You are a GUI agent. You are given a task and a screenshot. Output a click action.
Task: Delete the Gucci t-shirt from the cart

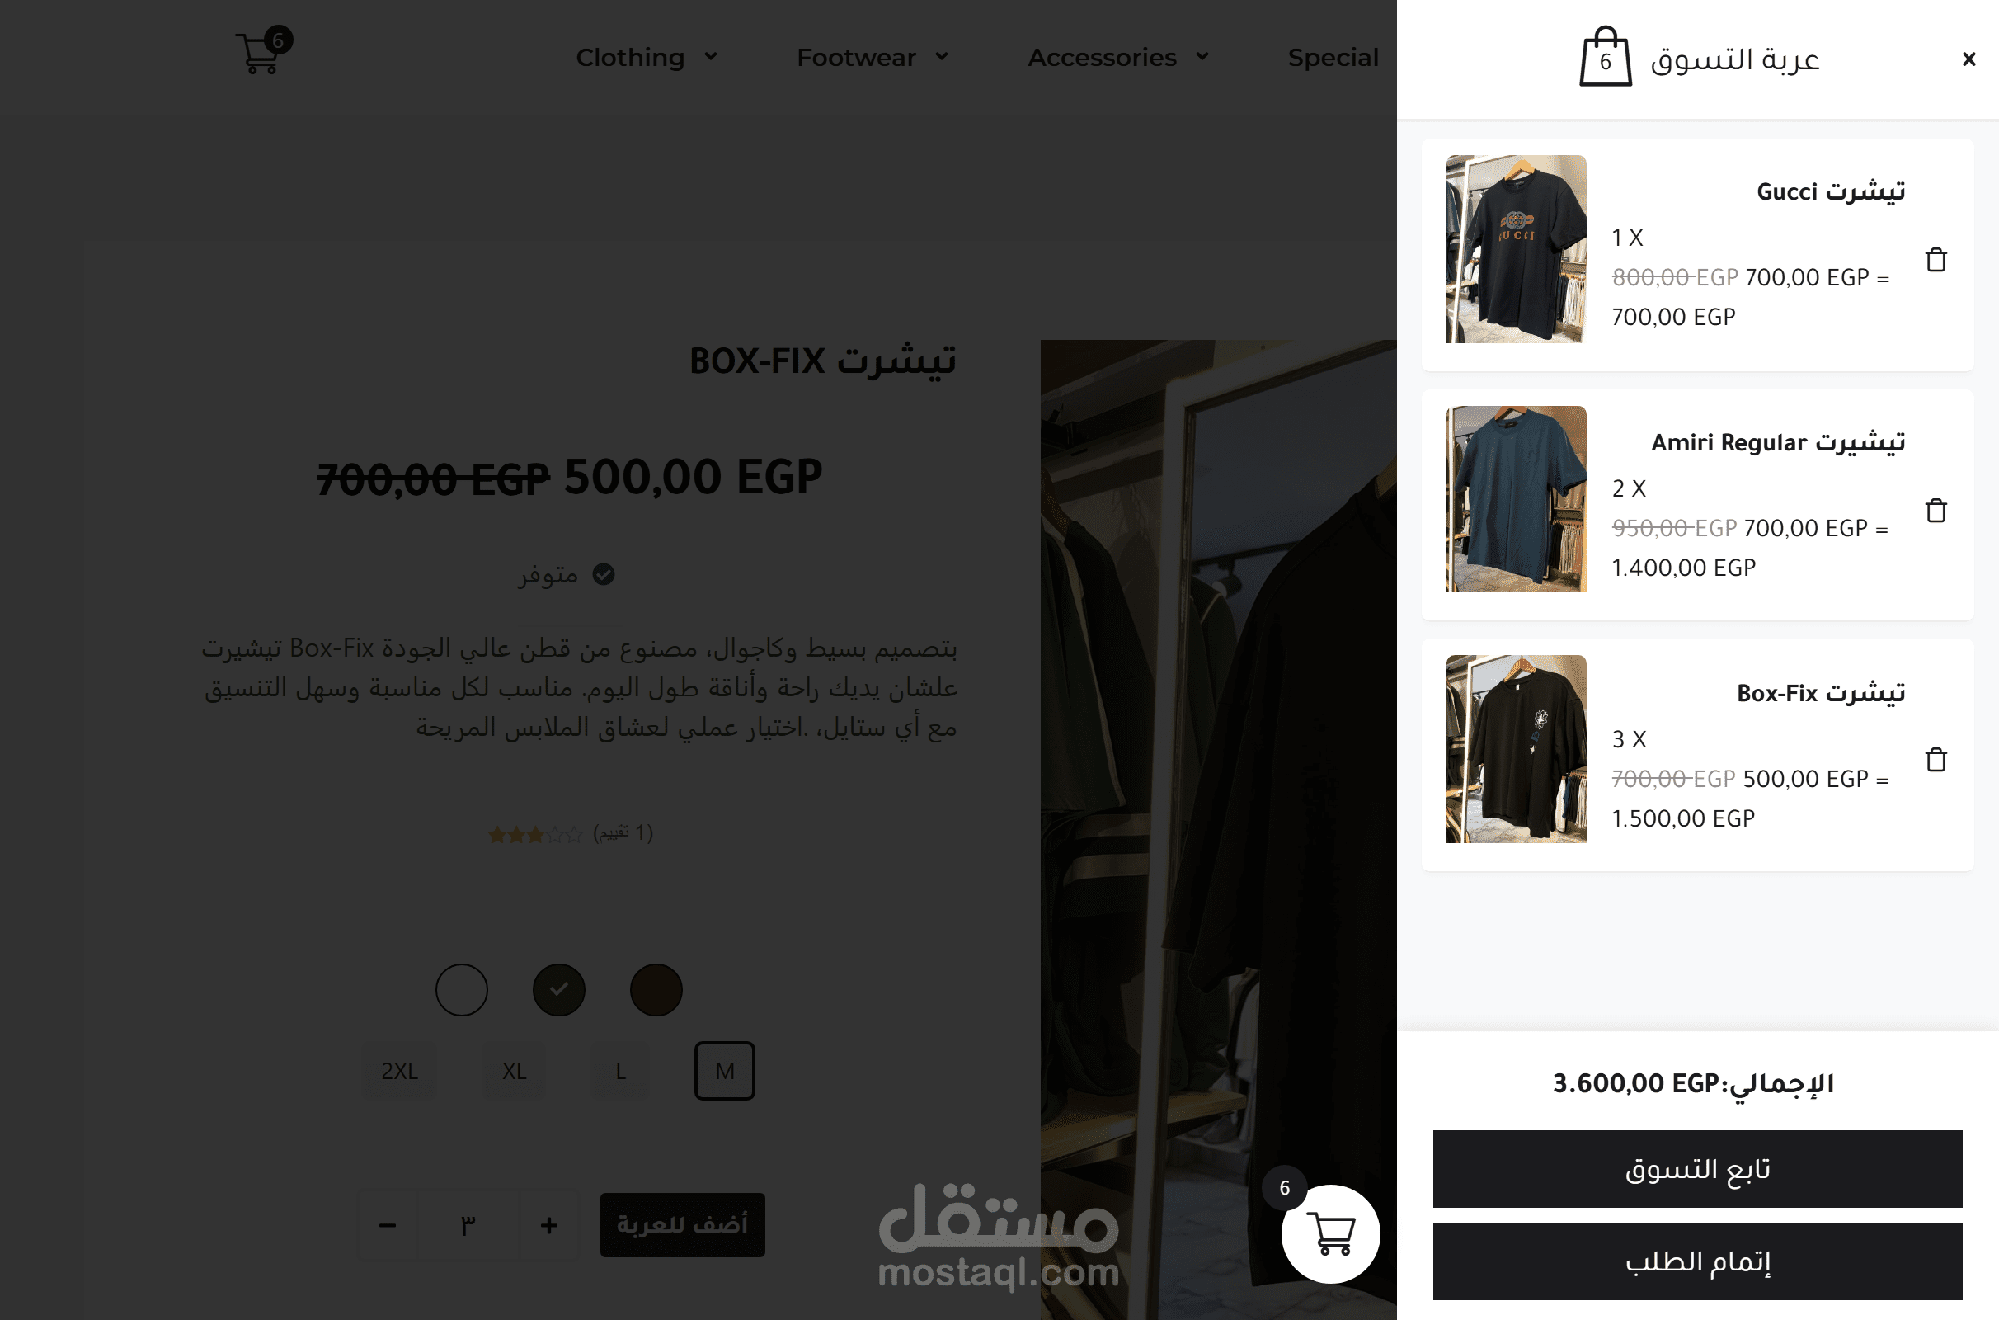click(1935, 259)
